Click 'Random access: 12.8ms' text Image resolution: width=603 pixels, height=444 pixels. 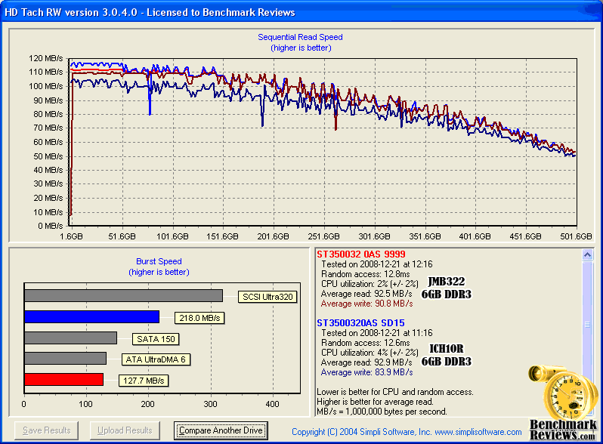click(x=365, y=274)
